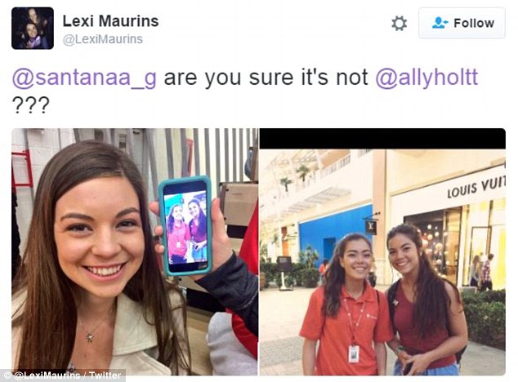518x382 pixels.
Task: Open the @santanaa_g mention link
Action: click(84, 78)
